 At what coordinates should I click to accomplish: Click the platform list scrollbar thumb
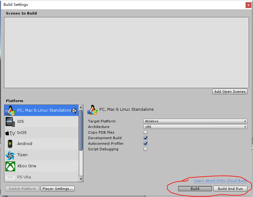pyautogui.click(x=81, y=131)
